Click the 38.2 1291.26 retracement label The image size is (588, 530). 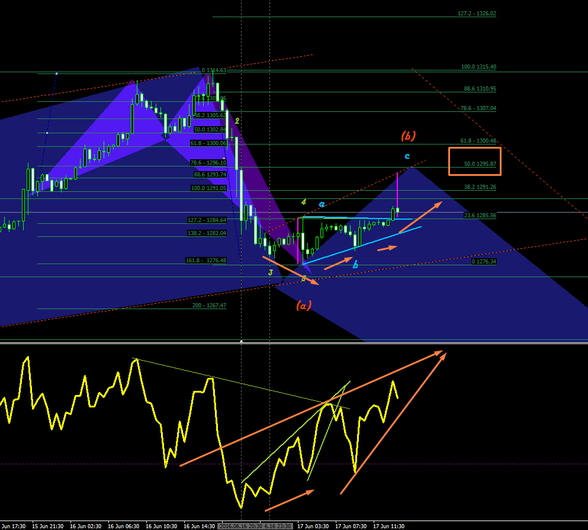pos(480,187)
